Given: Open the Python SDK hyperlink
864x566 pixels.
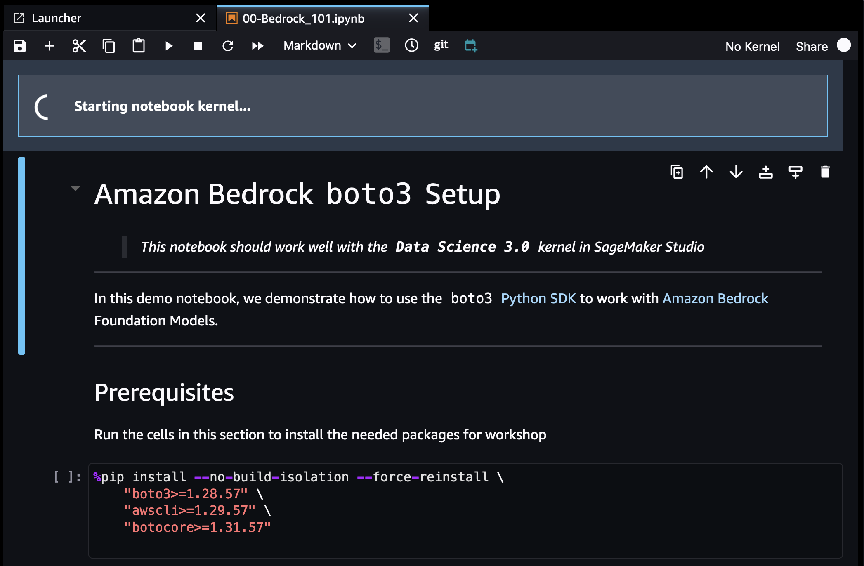Looking at the screenshot, I should [x=538, y=298].
